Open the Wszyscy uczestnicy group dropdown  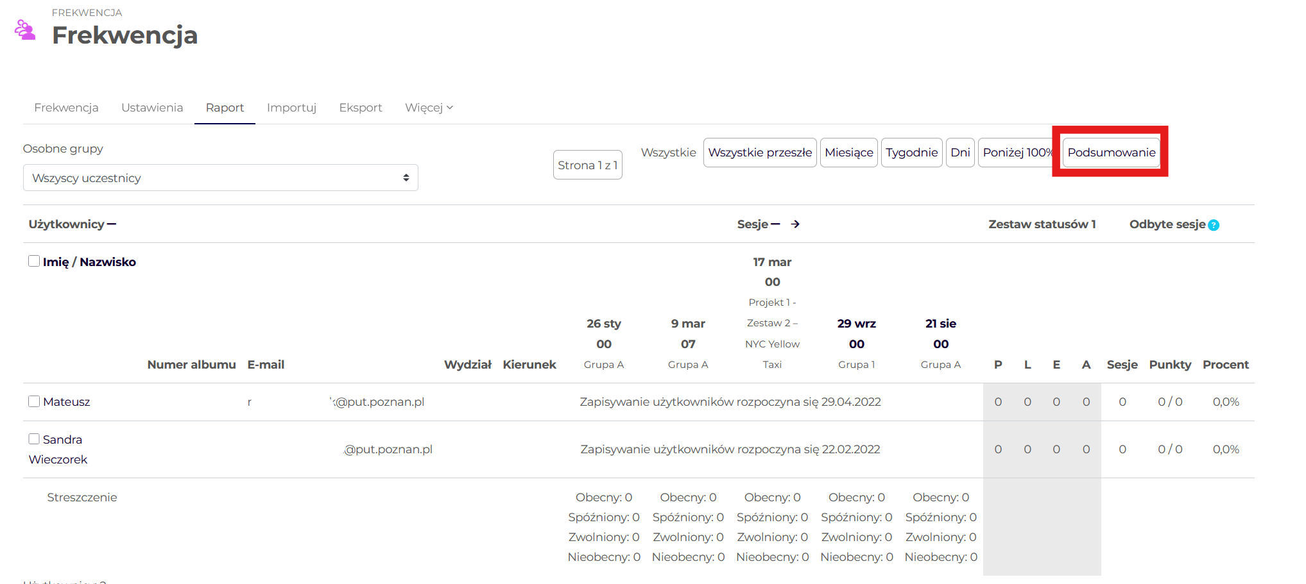point(220,178)
